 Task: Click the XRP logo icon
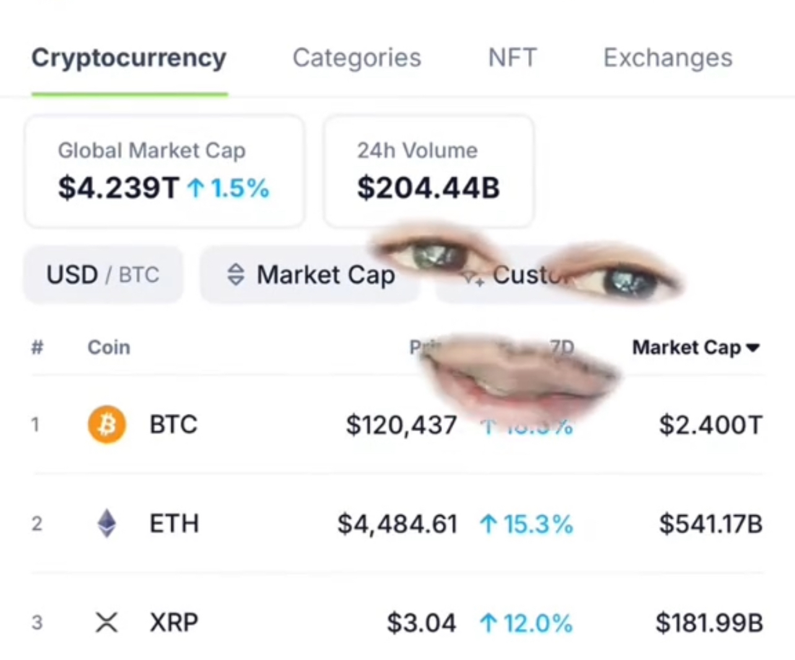[x=106, y=622]
